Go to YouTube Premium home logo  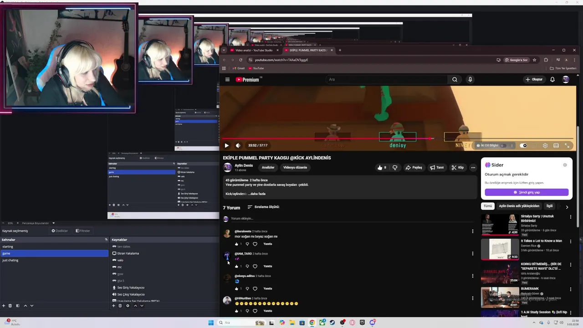[248, 79]
